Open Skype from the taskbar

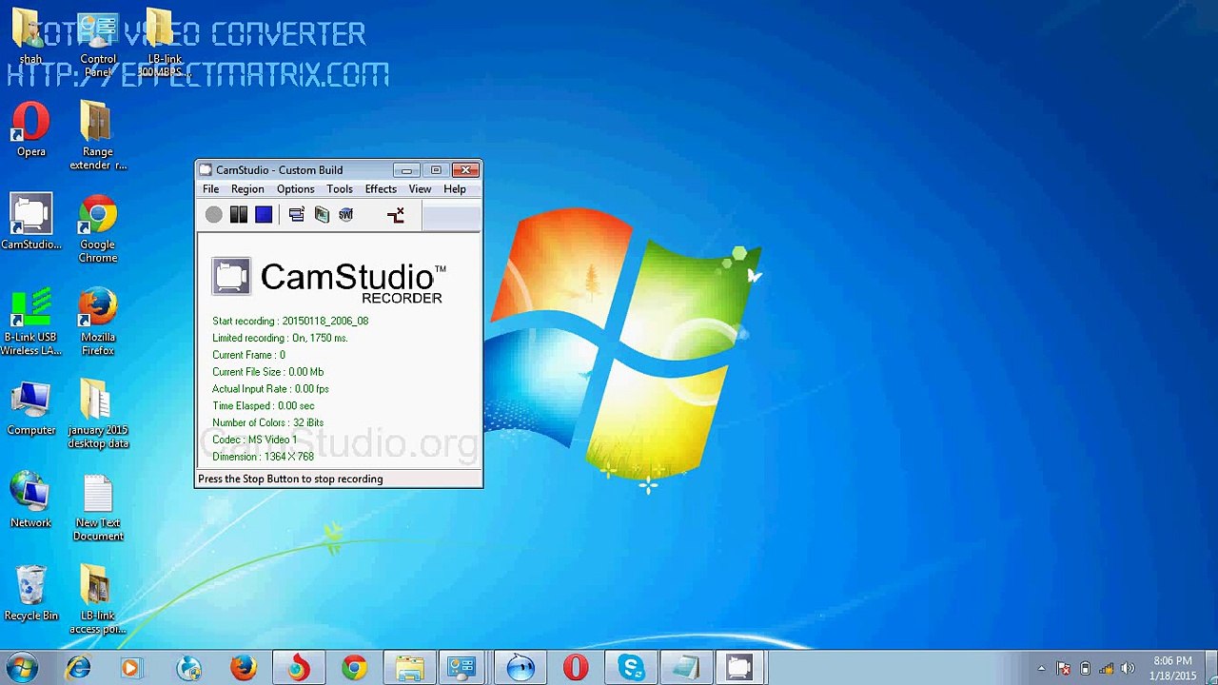click(x=631, y=669)
